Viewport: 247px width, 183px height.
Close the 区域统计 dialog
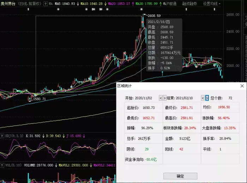pyautogui.click(x=242, y=86)
